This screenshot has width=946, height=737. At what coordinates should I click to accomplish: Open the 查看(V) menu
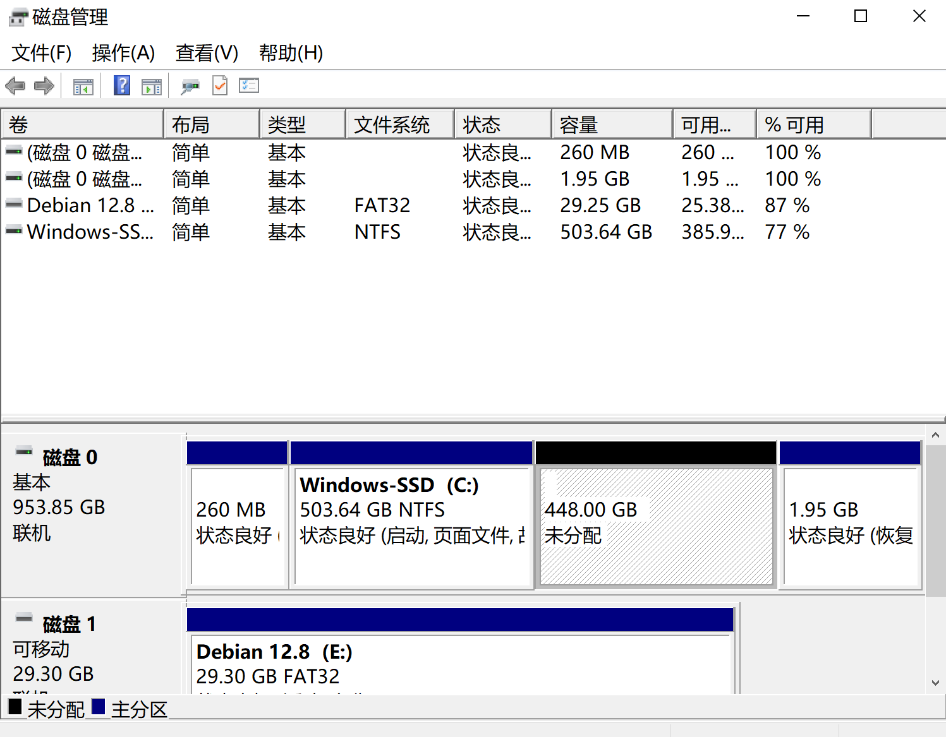[x=207, y=53]
